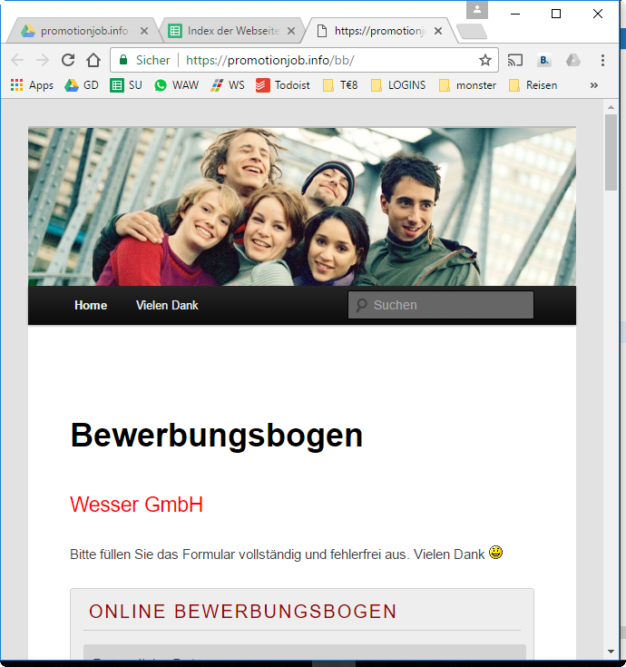Screen dimensions: 626x667
Task: Click the Cast screen icon in toolbar
Action: (515, 60)
